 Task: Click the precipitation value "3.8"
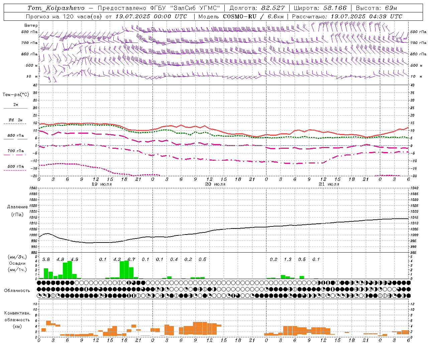click(46, 260)
